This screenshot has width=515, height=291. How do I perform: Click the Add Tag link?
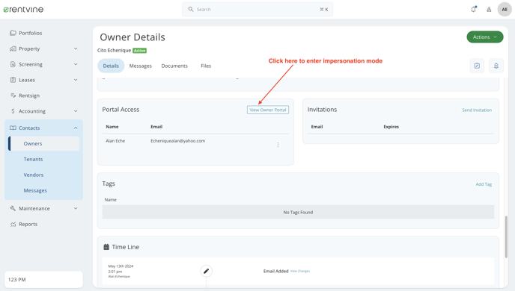(x=484, y=184)
